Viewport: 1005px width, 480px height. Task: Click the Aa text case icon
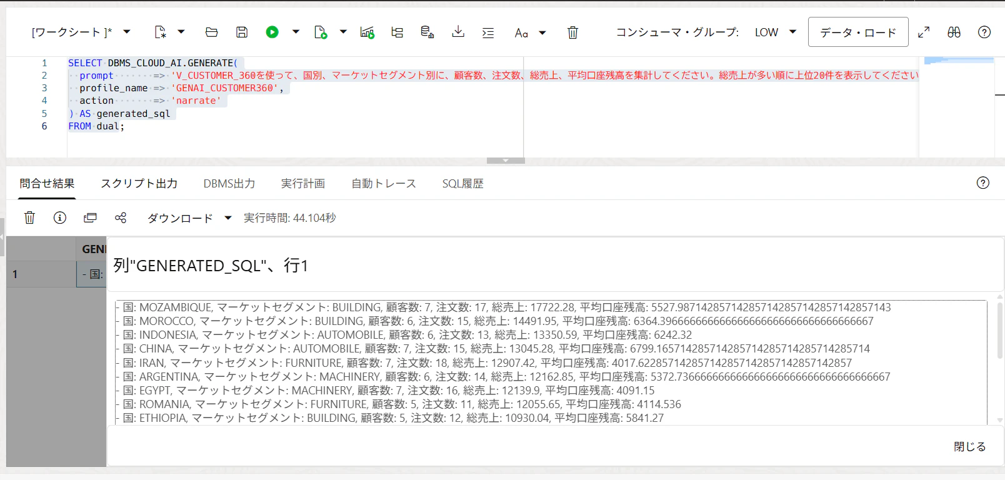[521, 32]
